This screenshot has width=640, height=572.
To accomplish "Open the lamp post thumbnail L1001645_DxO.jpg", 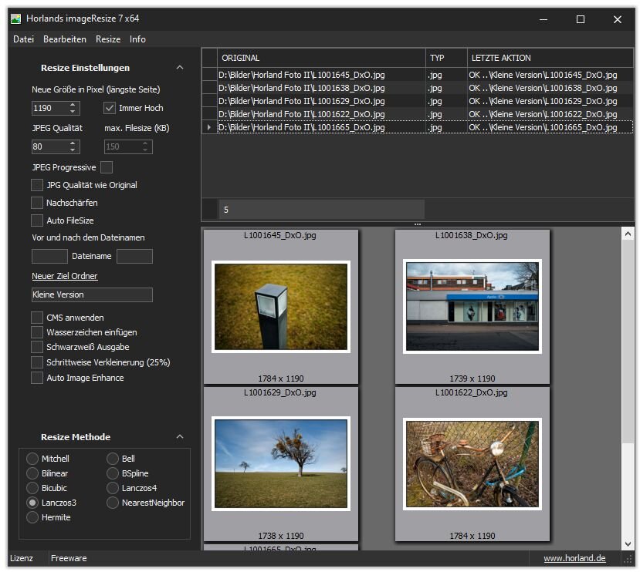I will (281, 307).
